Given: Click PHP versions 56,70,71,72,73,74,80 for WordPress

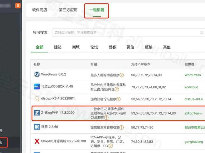Looking at the screenshot, I should point(146,75).
